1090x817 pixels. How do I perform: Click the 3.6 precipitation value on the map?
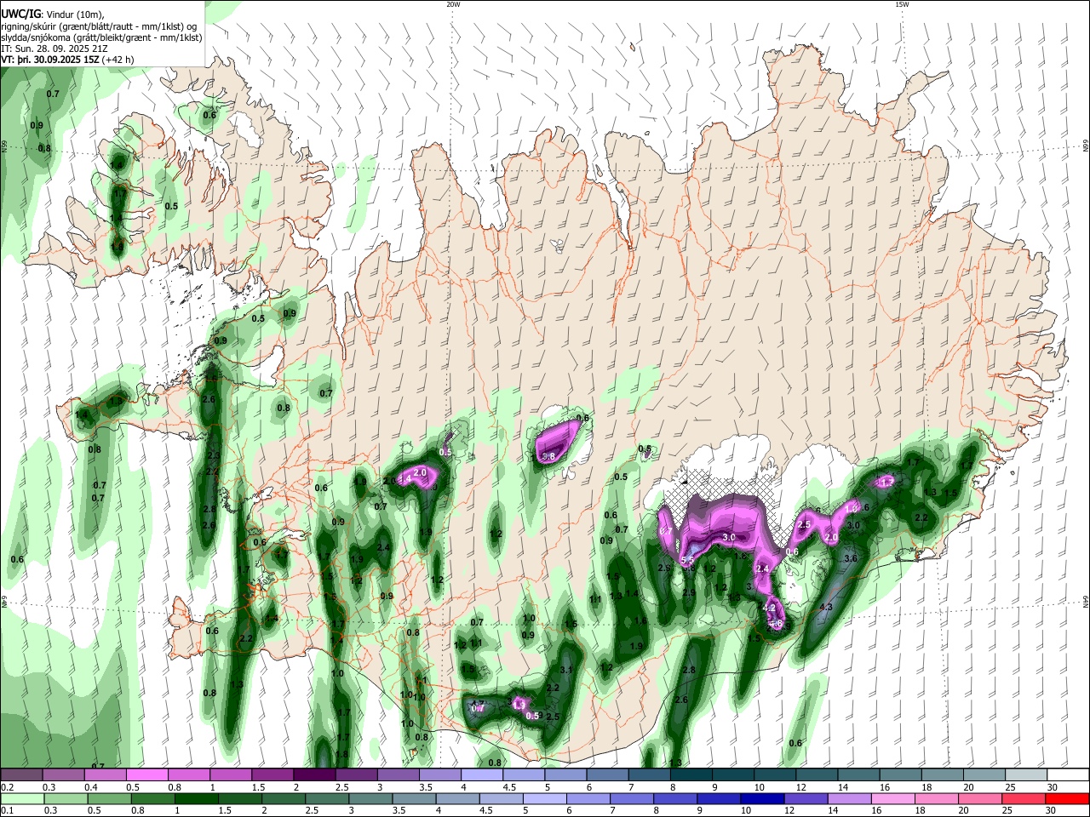[850, 559]
